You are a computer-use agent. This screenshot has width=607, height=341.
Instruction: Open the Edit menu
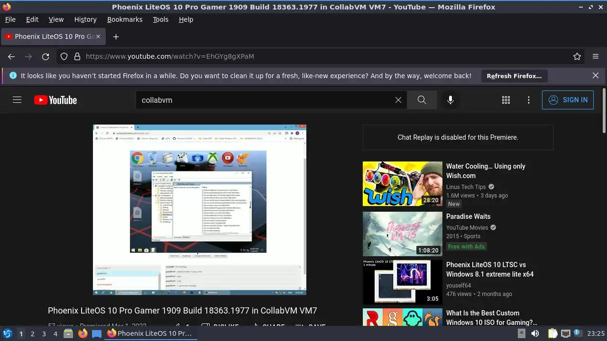pos(32,19)
